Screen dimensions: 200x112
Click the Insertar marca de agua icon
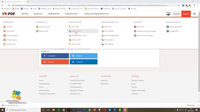(x=135, y=35)
